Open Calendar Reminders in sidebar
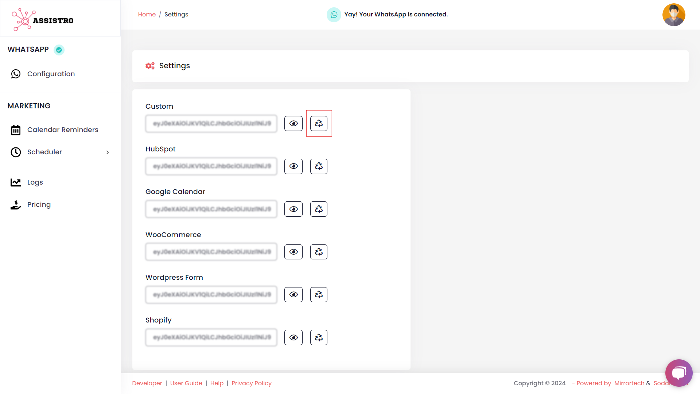Viewport: 700px width, 394px height. point(62,130)
